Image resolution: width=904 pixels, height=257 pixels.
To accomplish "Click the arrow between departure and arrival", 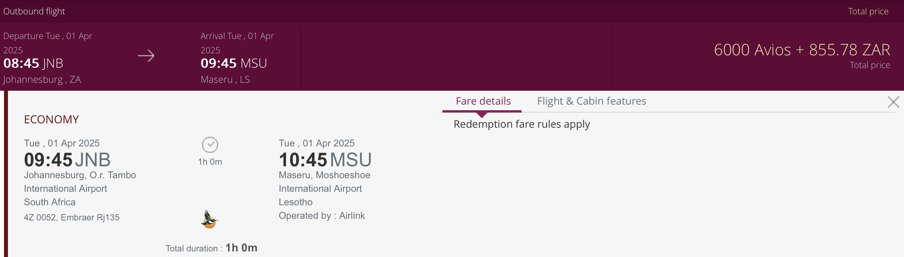I will [x=146, y=56].
